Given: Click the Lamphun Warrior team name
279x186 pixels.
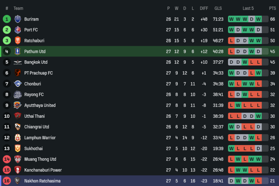Looking at the screenshot, I should 40,138.
